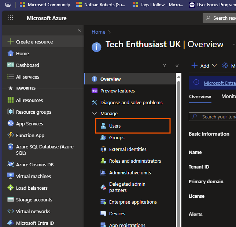Viewport: 236px width, 227px height.
Task: Open Azure Cosmos DB in favorites
Action: 34,164
